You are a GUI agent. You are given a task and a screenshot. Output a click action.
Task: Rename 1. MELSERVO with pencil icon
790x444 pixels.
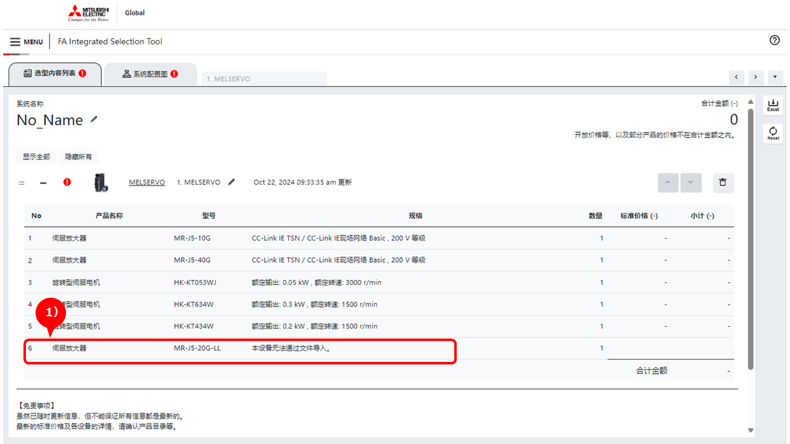(231, 182)
